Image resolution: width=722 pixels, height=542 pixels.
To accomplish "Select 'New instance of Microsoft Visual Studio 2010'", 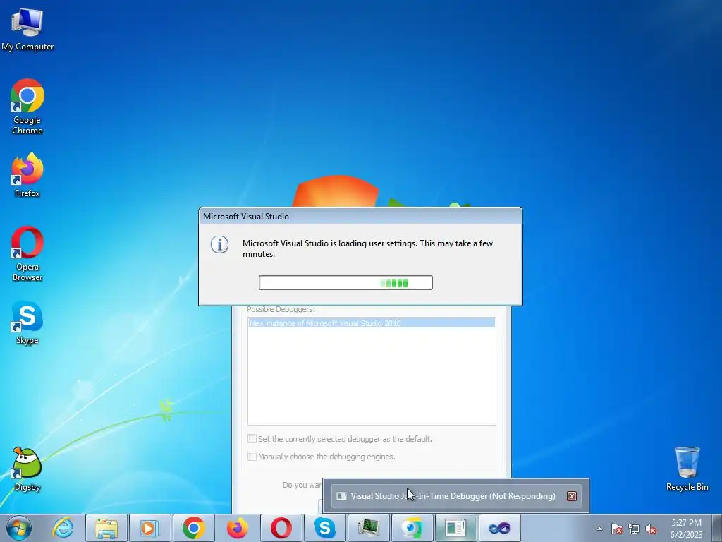I will pos(372,323).
